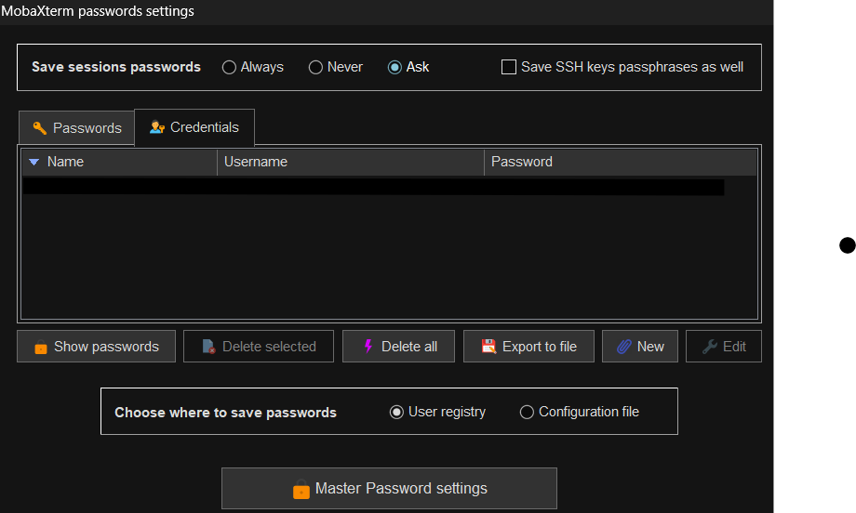This screenshot has width=856, height=513.
Task: Click the key icon on Passwords tab
Action: point(39,128)
